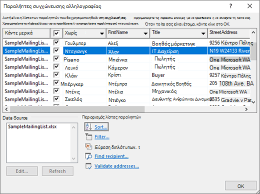Select the address 9256 Κέντρο Πόλης
This screenshot has width=260, height=194.
231,43
